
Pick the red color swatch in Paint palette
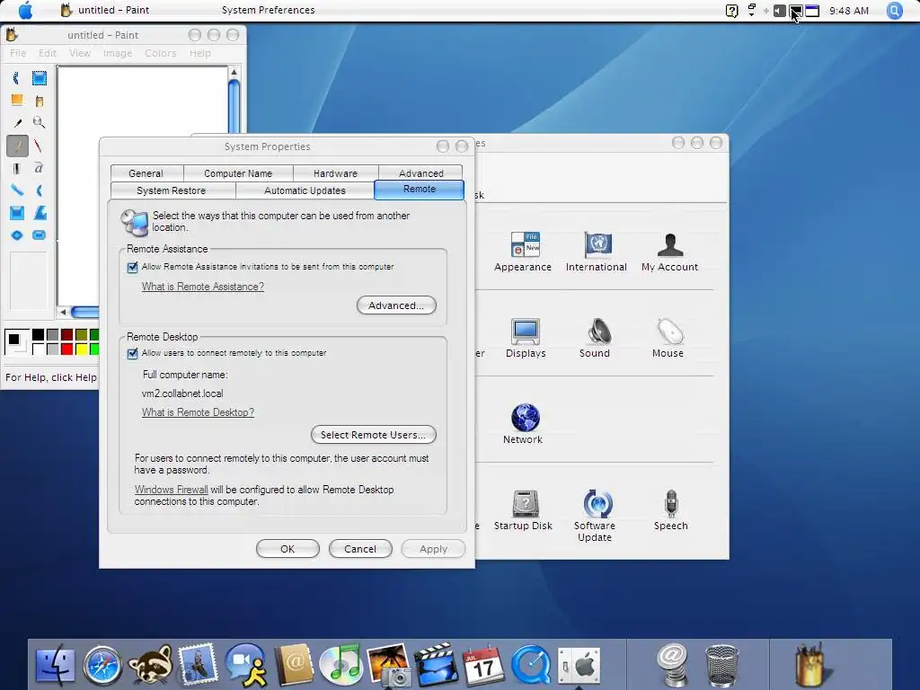click(66, 349)
